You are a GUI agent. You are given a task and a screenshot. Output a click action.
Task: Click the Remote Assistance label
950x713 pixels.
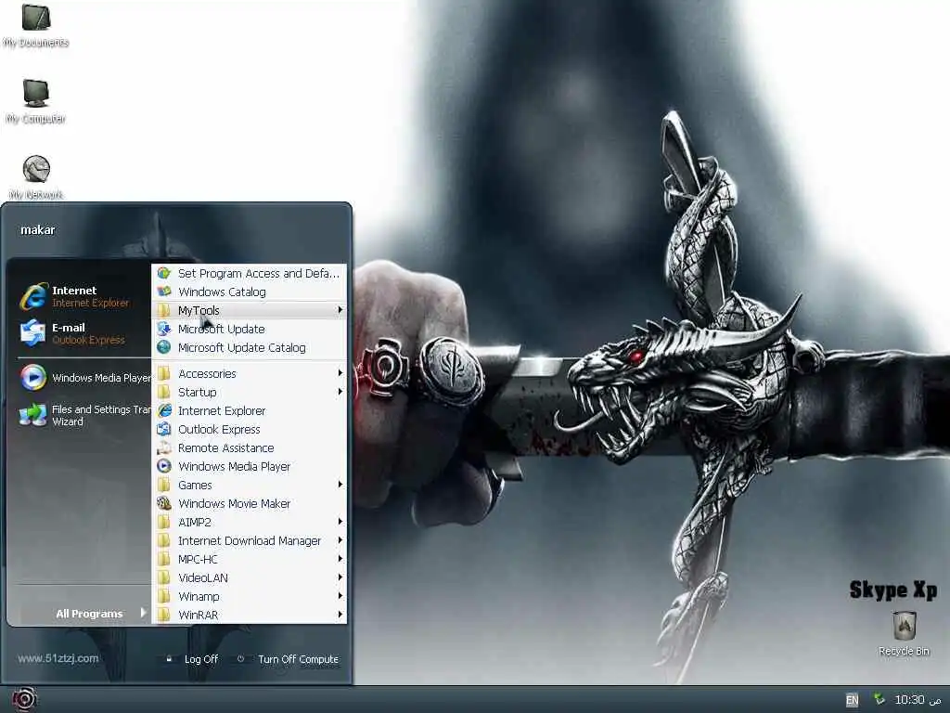(226, 448)
